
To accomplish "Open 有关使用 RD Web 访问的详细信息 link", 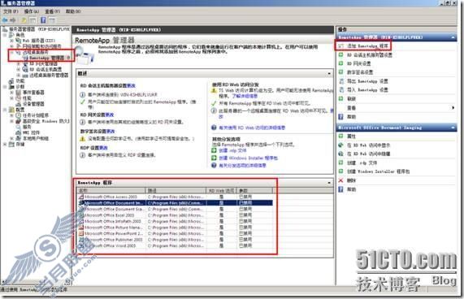I will 252,128.
